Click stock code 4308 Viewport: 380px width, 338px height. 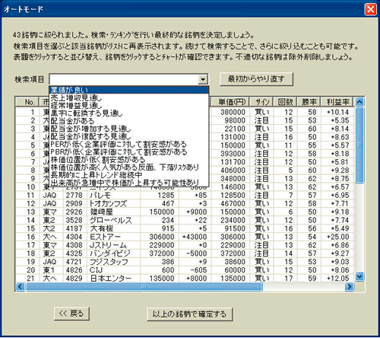[74, 245]
